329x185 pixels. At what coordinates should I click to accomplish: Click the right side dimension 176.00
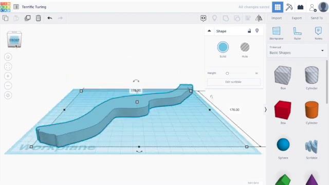click(x=234, y=109)
